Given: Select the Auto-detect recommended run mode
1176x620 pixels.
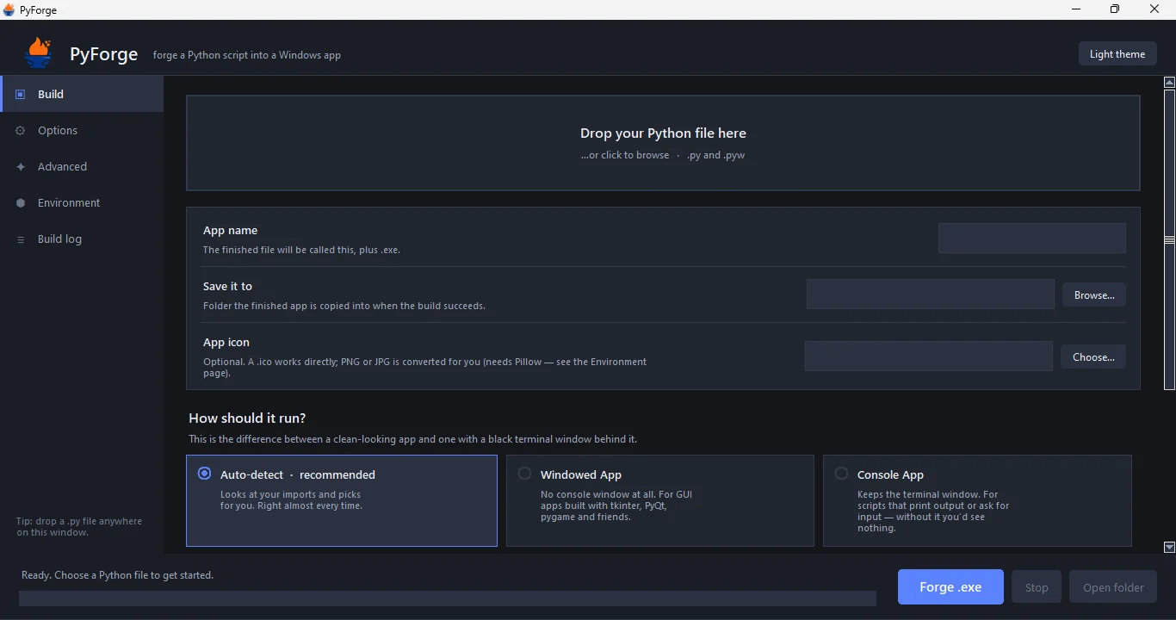Looking at the screenshot, I should coord(342,500).
